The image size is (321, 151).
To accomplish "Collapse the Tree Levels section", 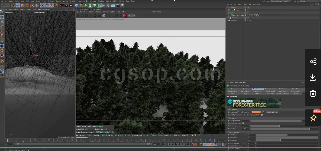I will [228, 118].
